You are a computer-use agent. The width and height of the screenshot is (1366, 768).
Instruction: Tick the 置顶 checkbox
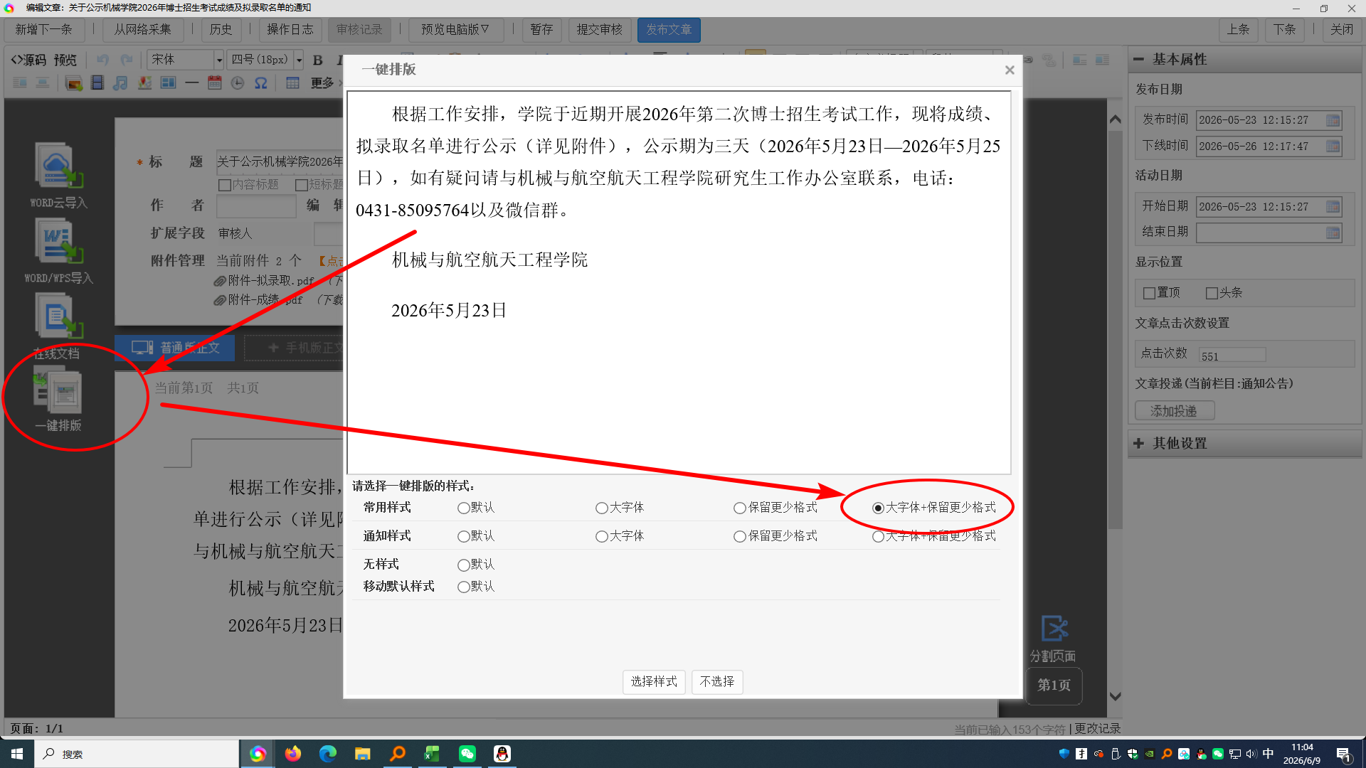point(1149,293)
